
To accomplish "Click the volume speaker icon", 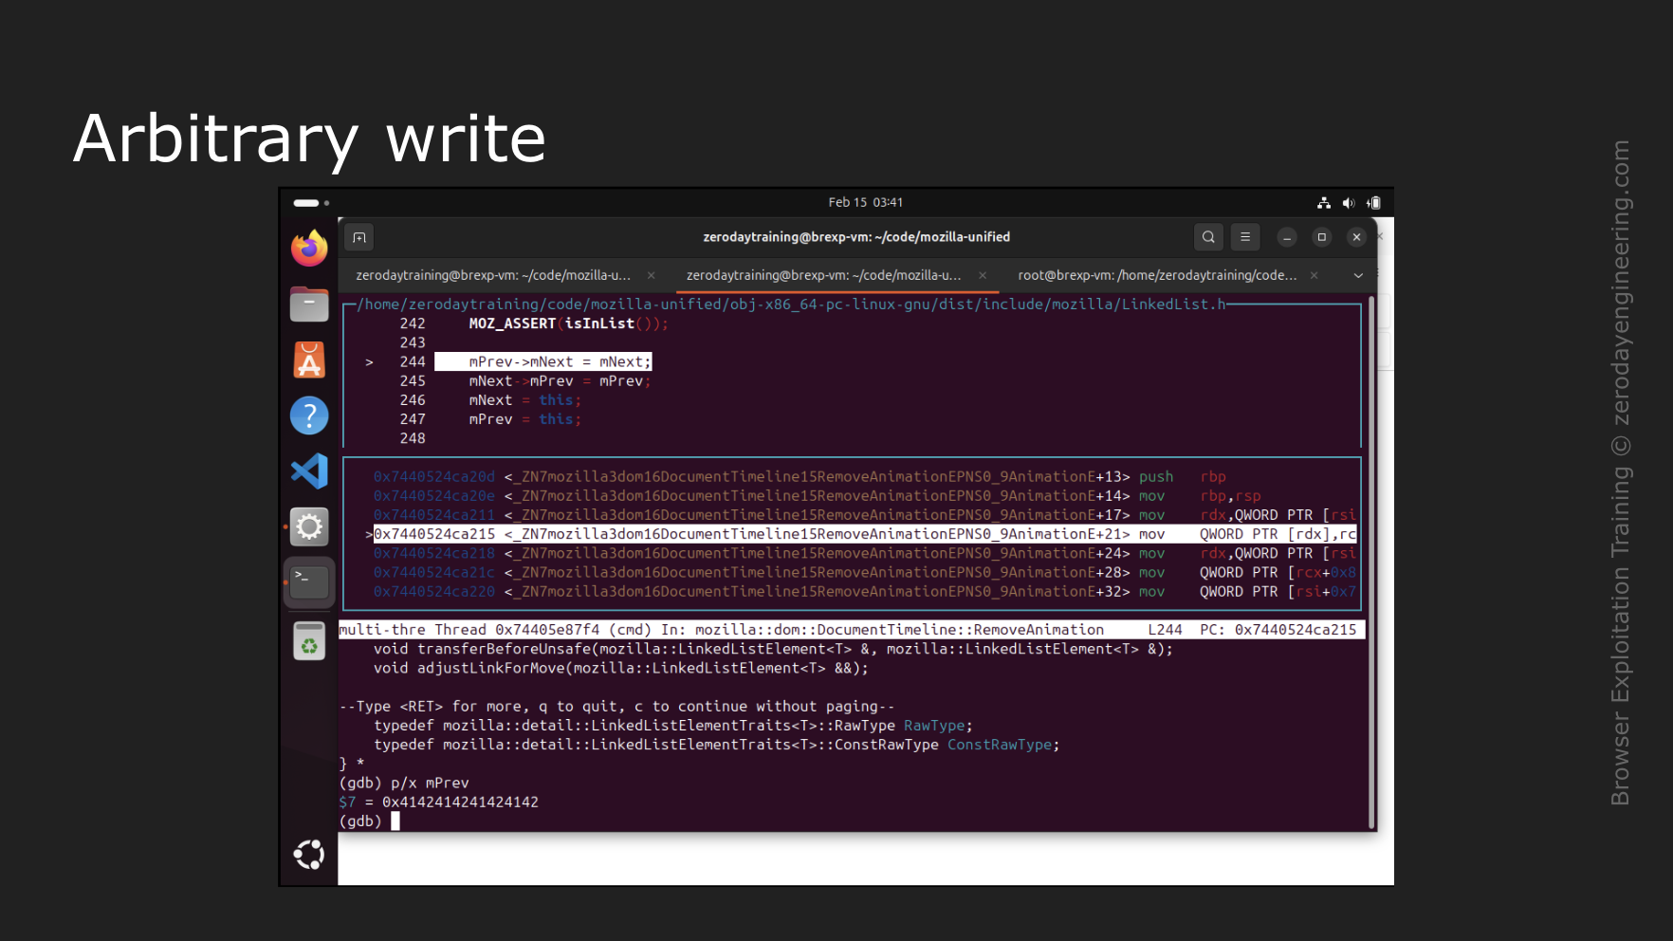I will tap(1349, 202).
